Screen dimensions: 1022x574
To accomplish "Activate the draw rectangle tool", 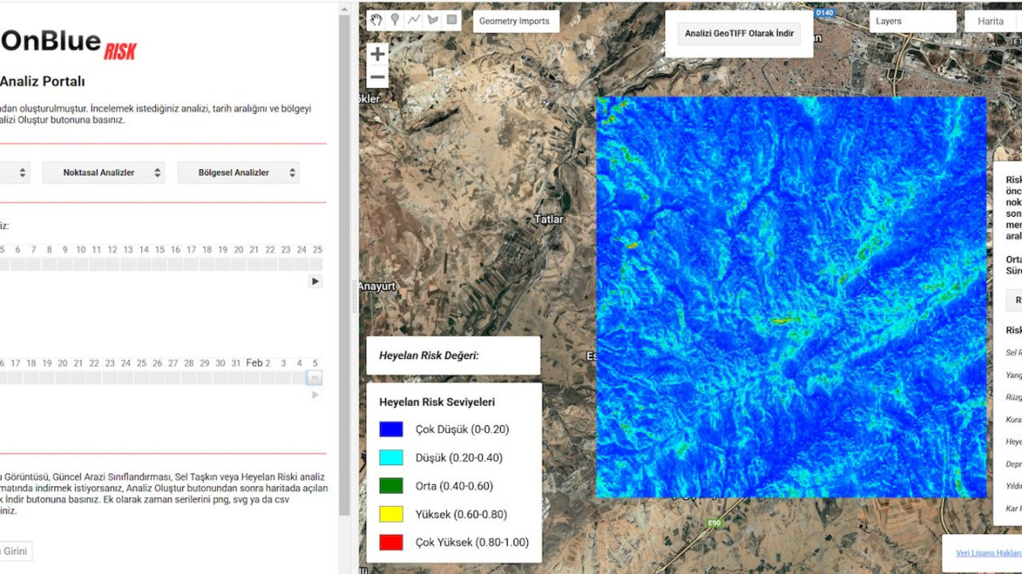I will pyautogui.click(x=452, y=20).
